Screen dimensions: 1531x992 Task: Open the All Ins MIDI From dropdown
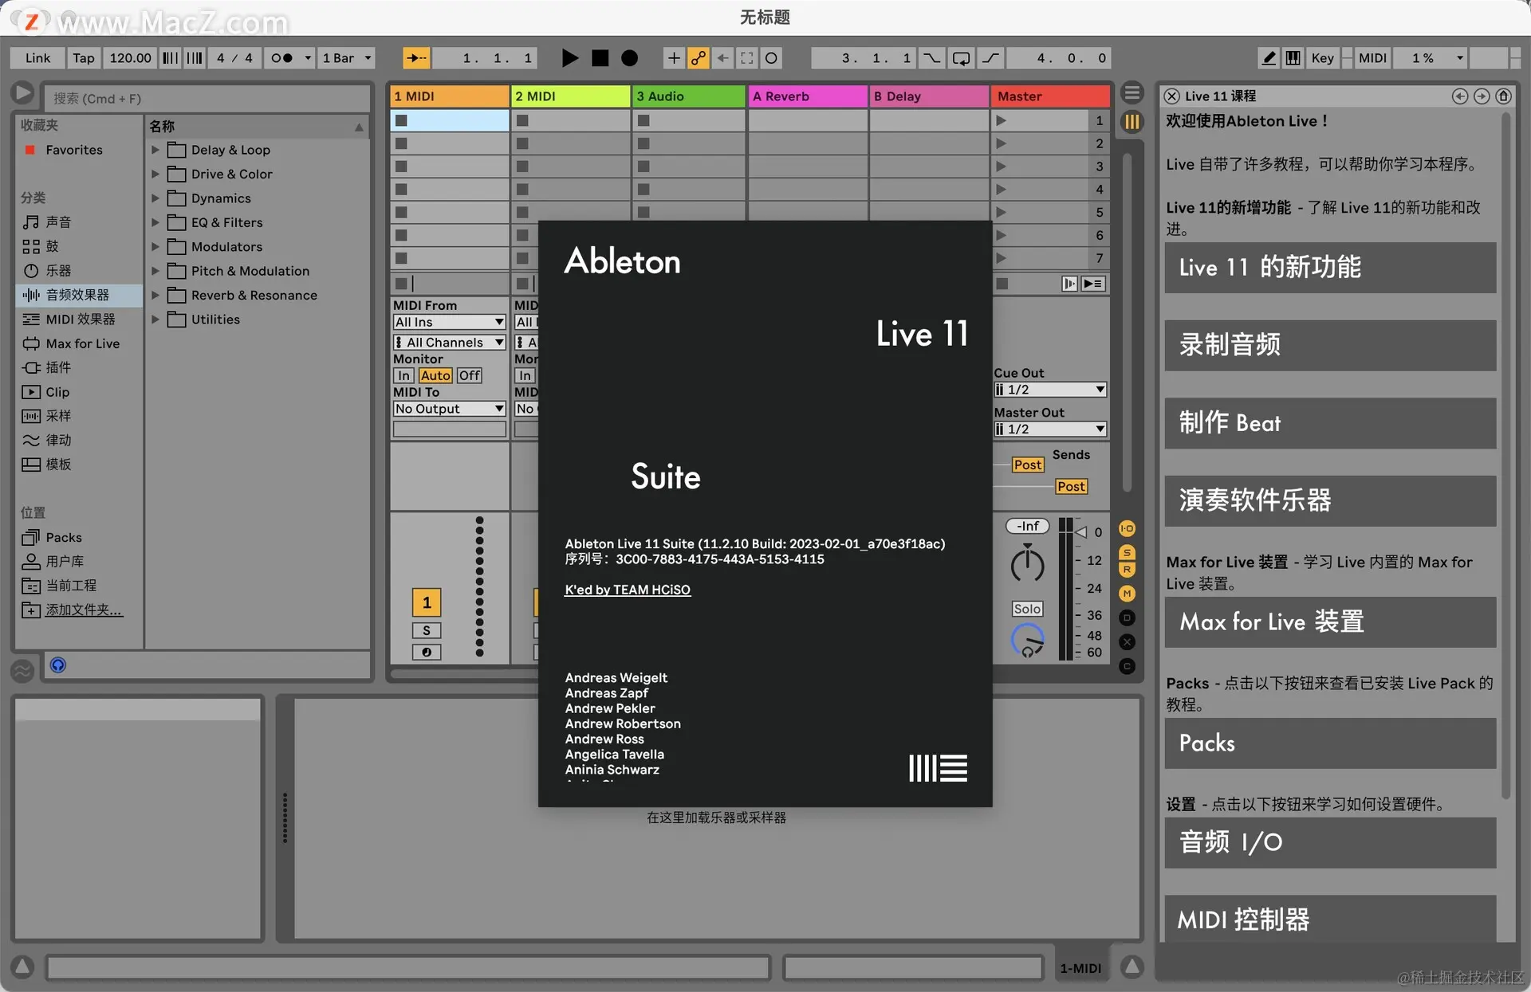click(450, 322)
